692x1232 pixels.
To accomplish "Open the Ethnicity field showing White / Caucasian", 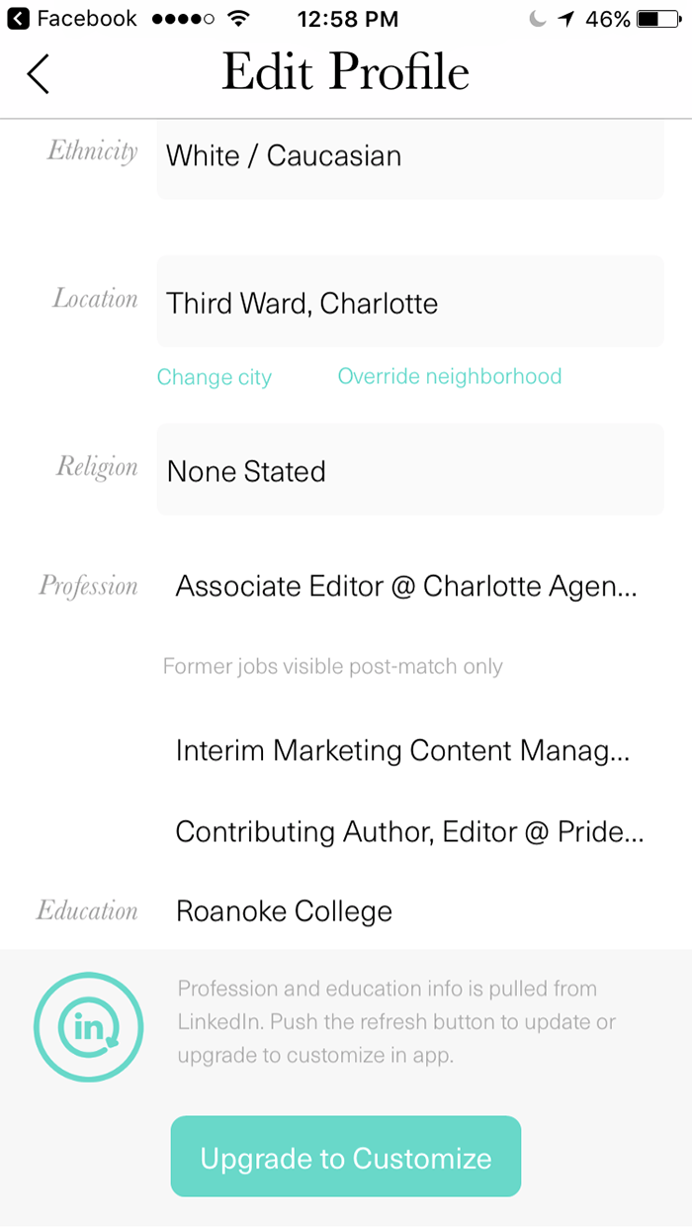I will click(409, 156).
